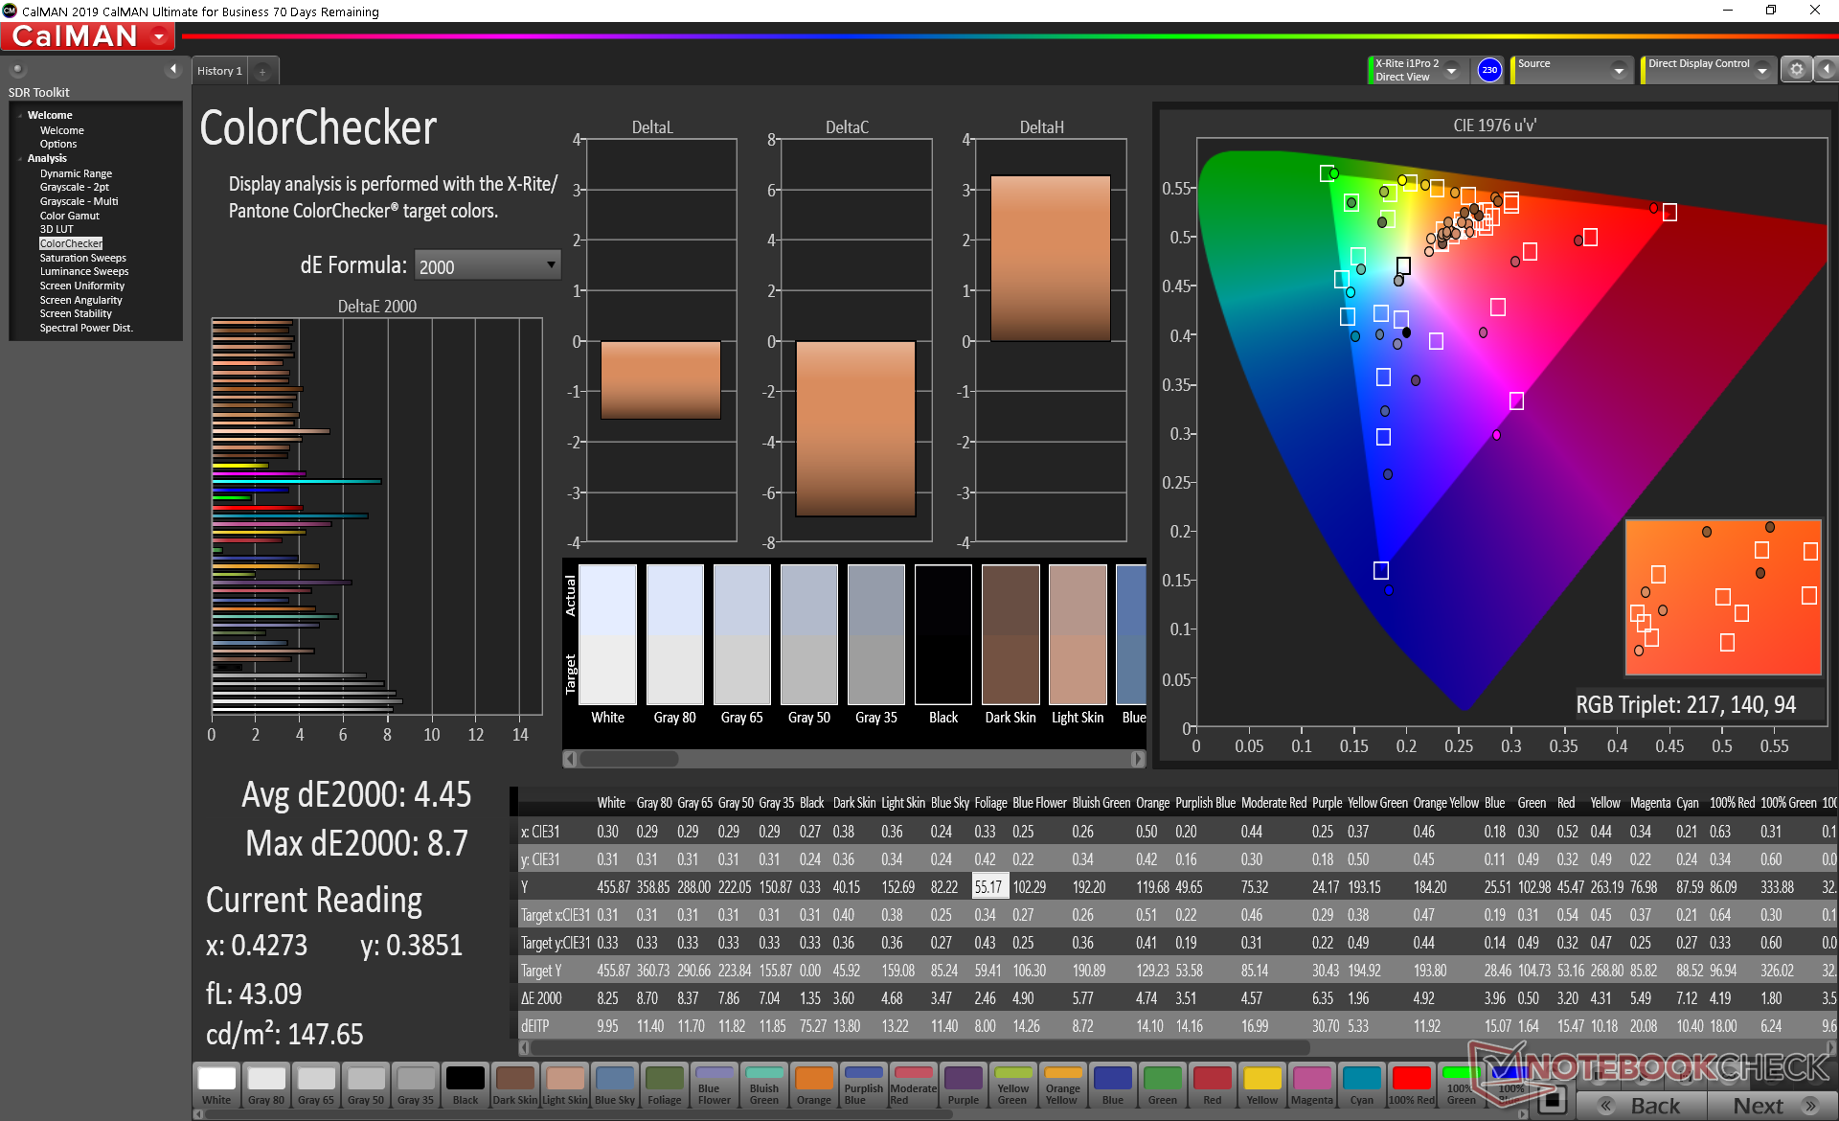This screenshot has width=1839, height=1121.
Task: Expand the X-Rite i1Pro 2 meter dropdown
Action: (x=1452, y=71)
